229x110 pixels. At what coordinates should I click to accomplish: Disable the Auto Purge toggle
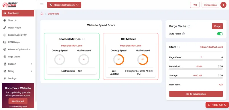tap(220, 34)
